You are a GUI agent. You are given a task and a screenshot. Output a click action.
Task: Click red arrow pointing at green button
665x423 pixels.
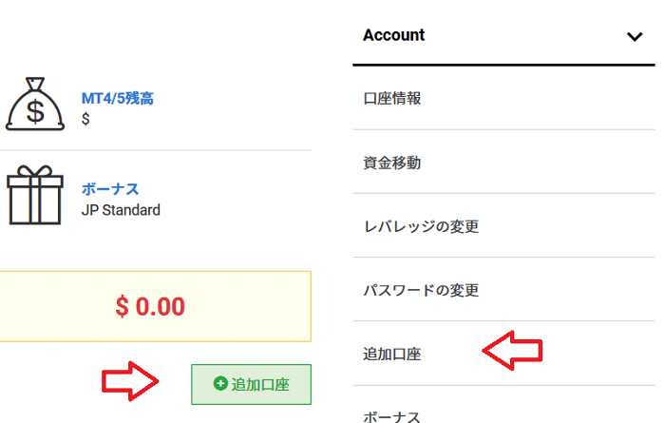(x=130, y=381)
